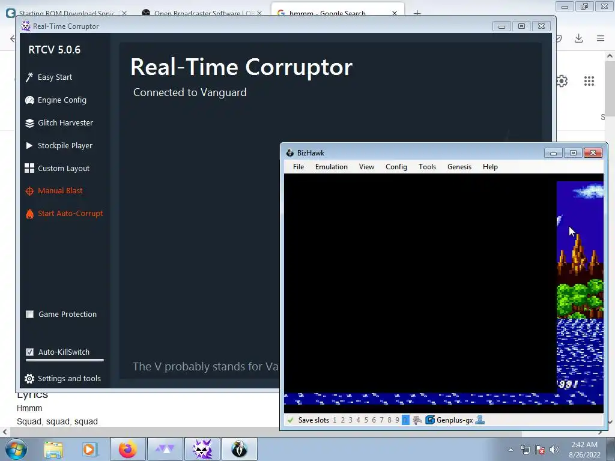Open Google apps grid
615x461 pixels.
589,81
